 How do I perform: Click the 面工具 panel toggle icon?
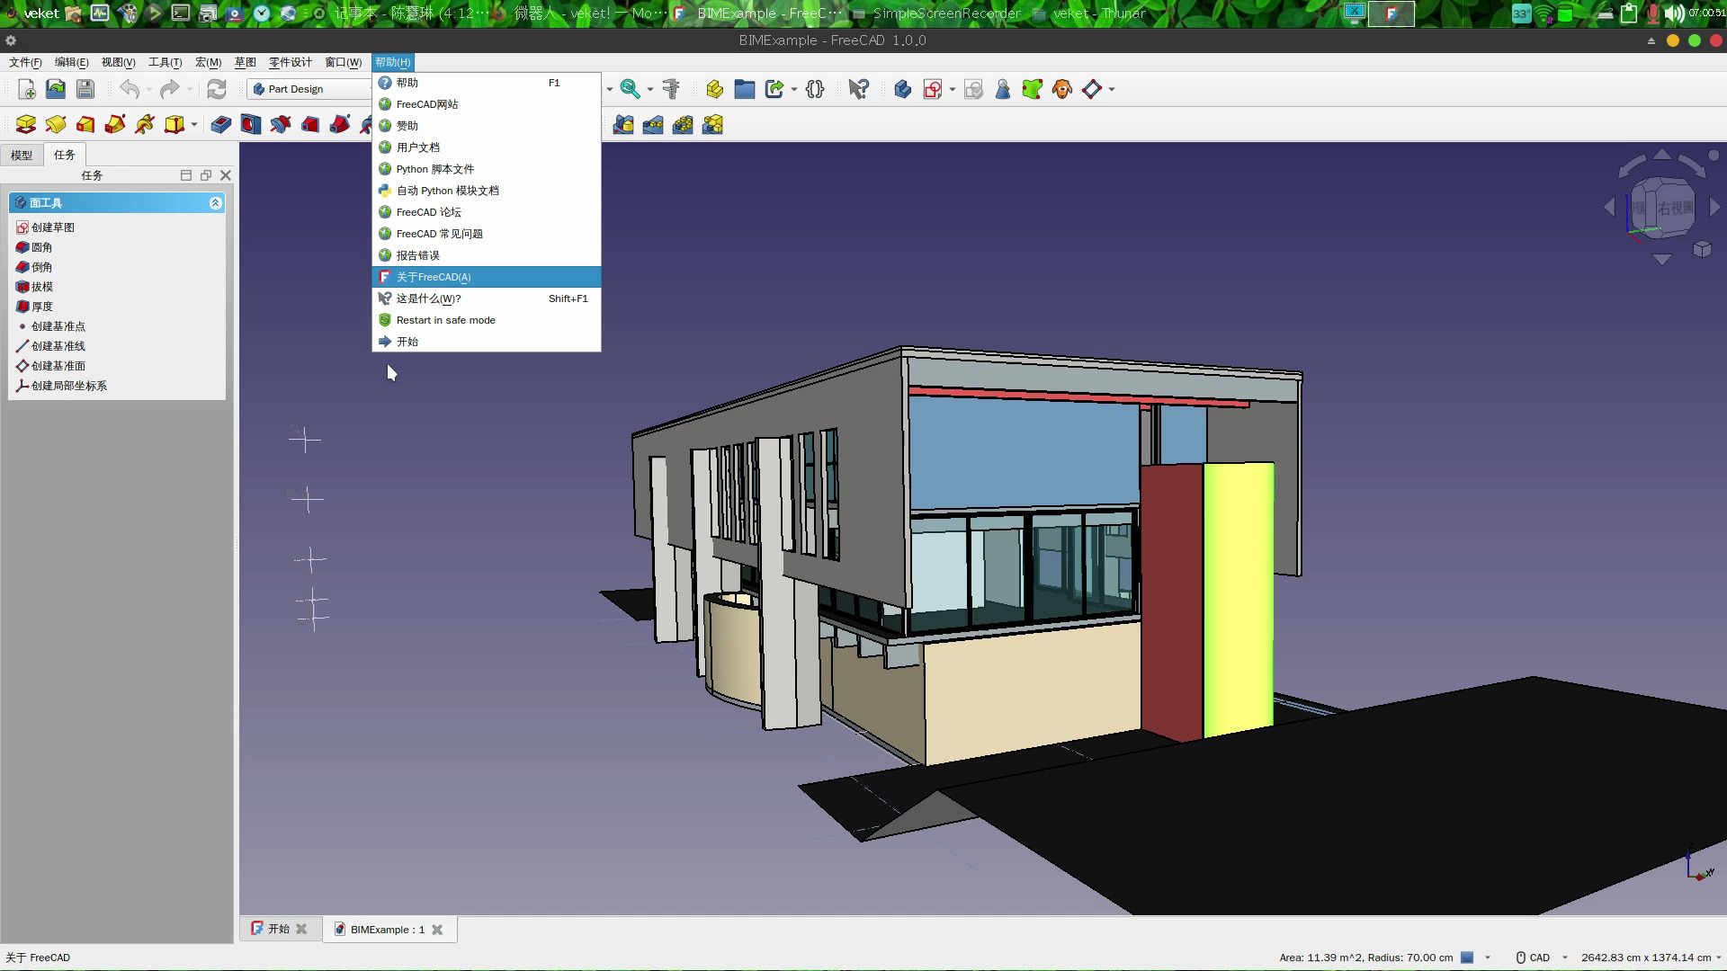(x=215, y=201)
